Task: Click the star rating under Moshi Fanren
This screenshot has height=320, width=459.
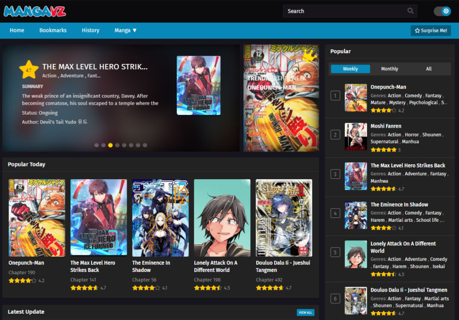Action: pos(383,150)
